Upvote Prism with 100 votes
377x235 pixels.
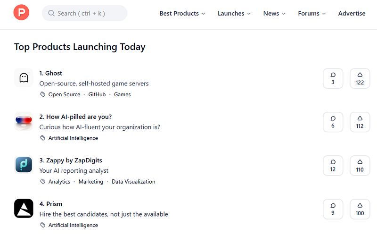click(x=360, y=209)
